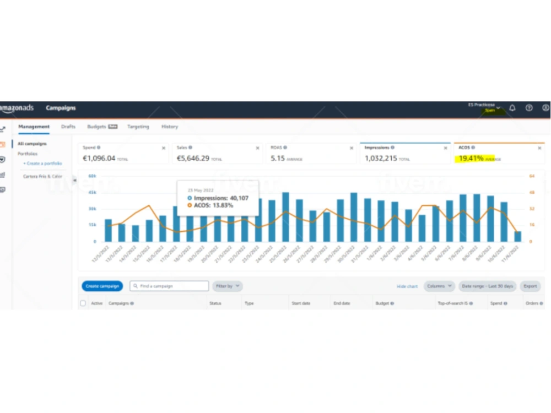Remove the Spend metric card

(164, 148)
